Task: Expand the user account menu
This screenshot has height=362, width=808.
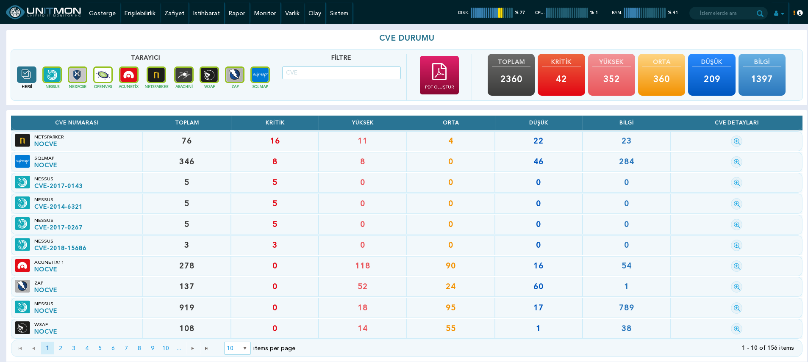Action: click(x=779, y=13)
